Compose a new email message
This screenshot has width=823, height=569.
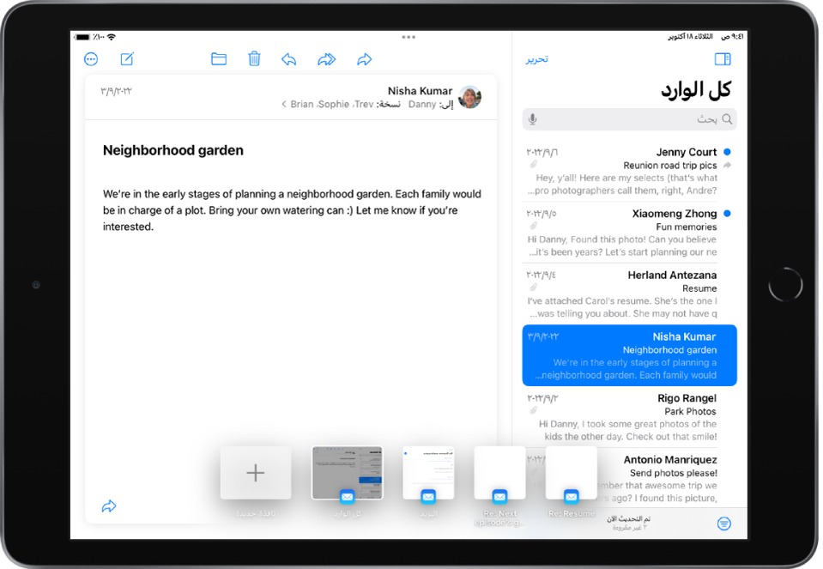pyautogui.click(x=127, y=59)
